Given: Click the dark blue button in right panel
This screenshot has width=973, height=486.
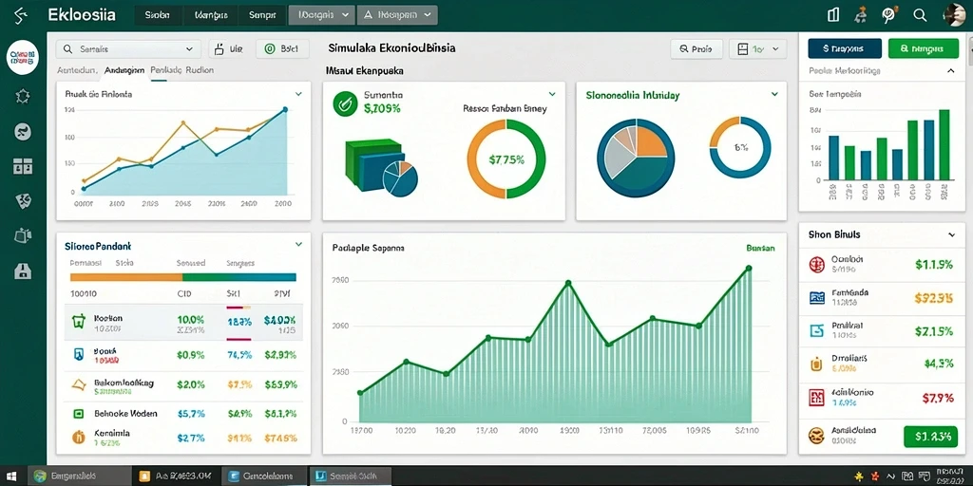Looking at the screenshot, I should click(845, 48).
